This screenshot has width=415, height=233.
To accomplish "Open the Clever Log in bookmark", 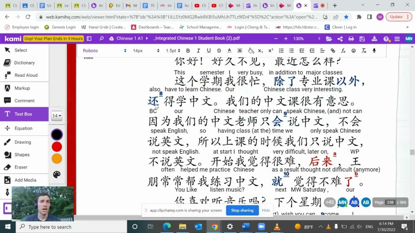I will coord(341,27).
